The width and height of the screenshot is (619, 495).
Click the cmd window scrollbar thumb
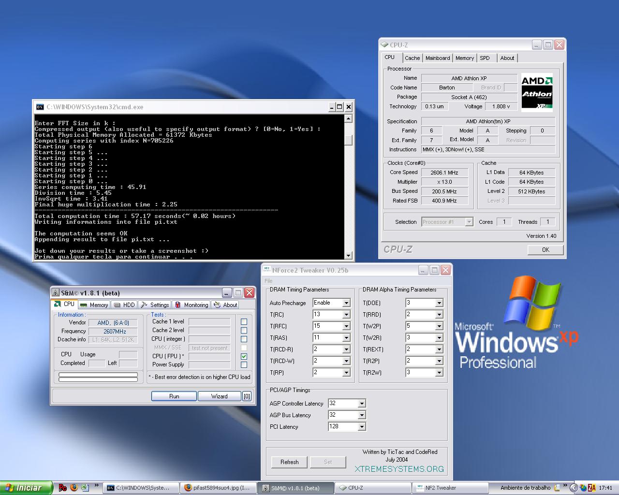tap(348, 141)
